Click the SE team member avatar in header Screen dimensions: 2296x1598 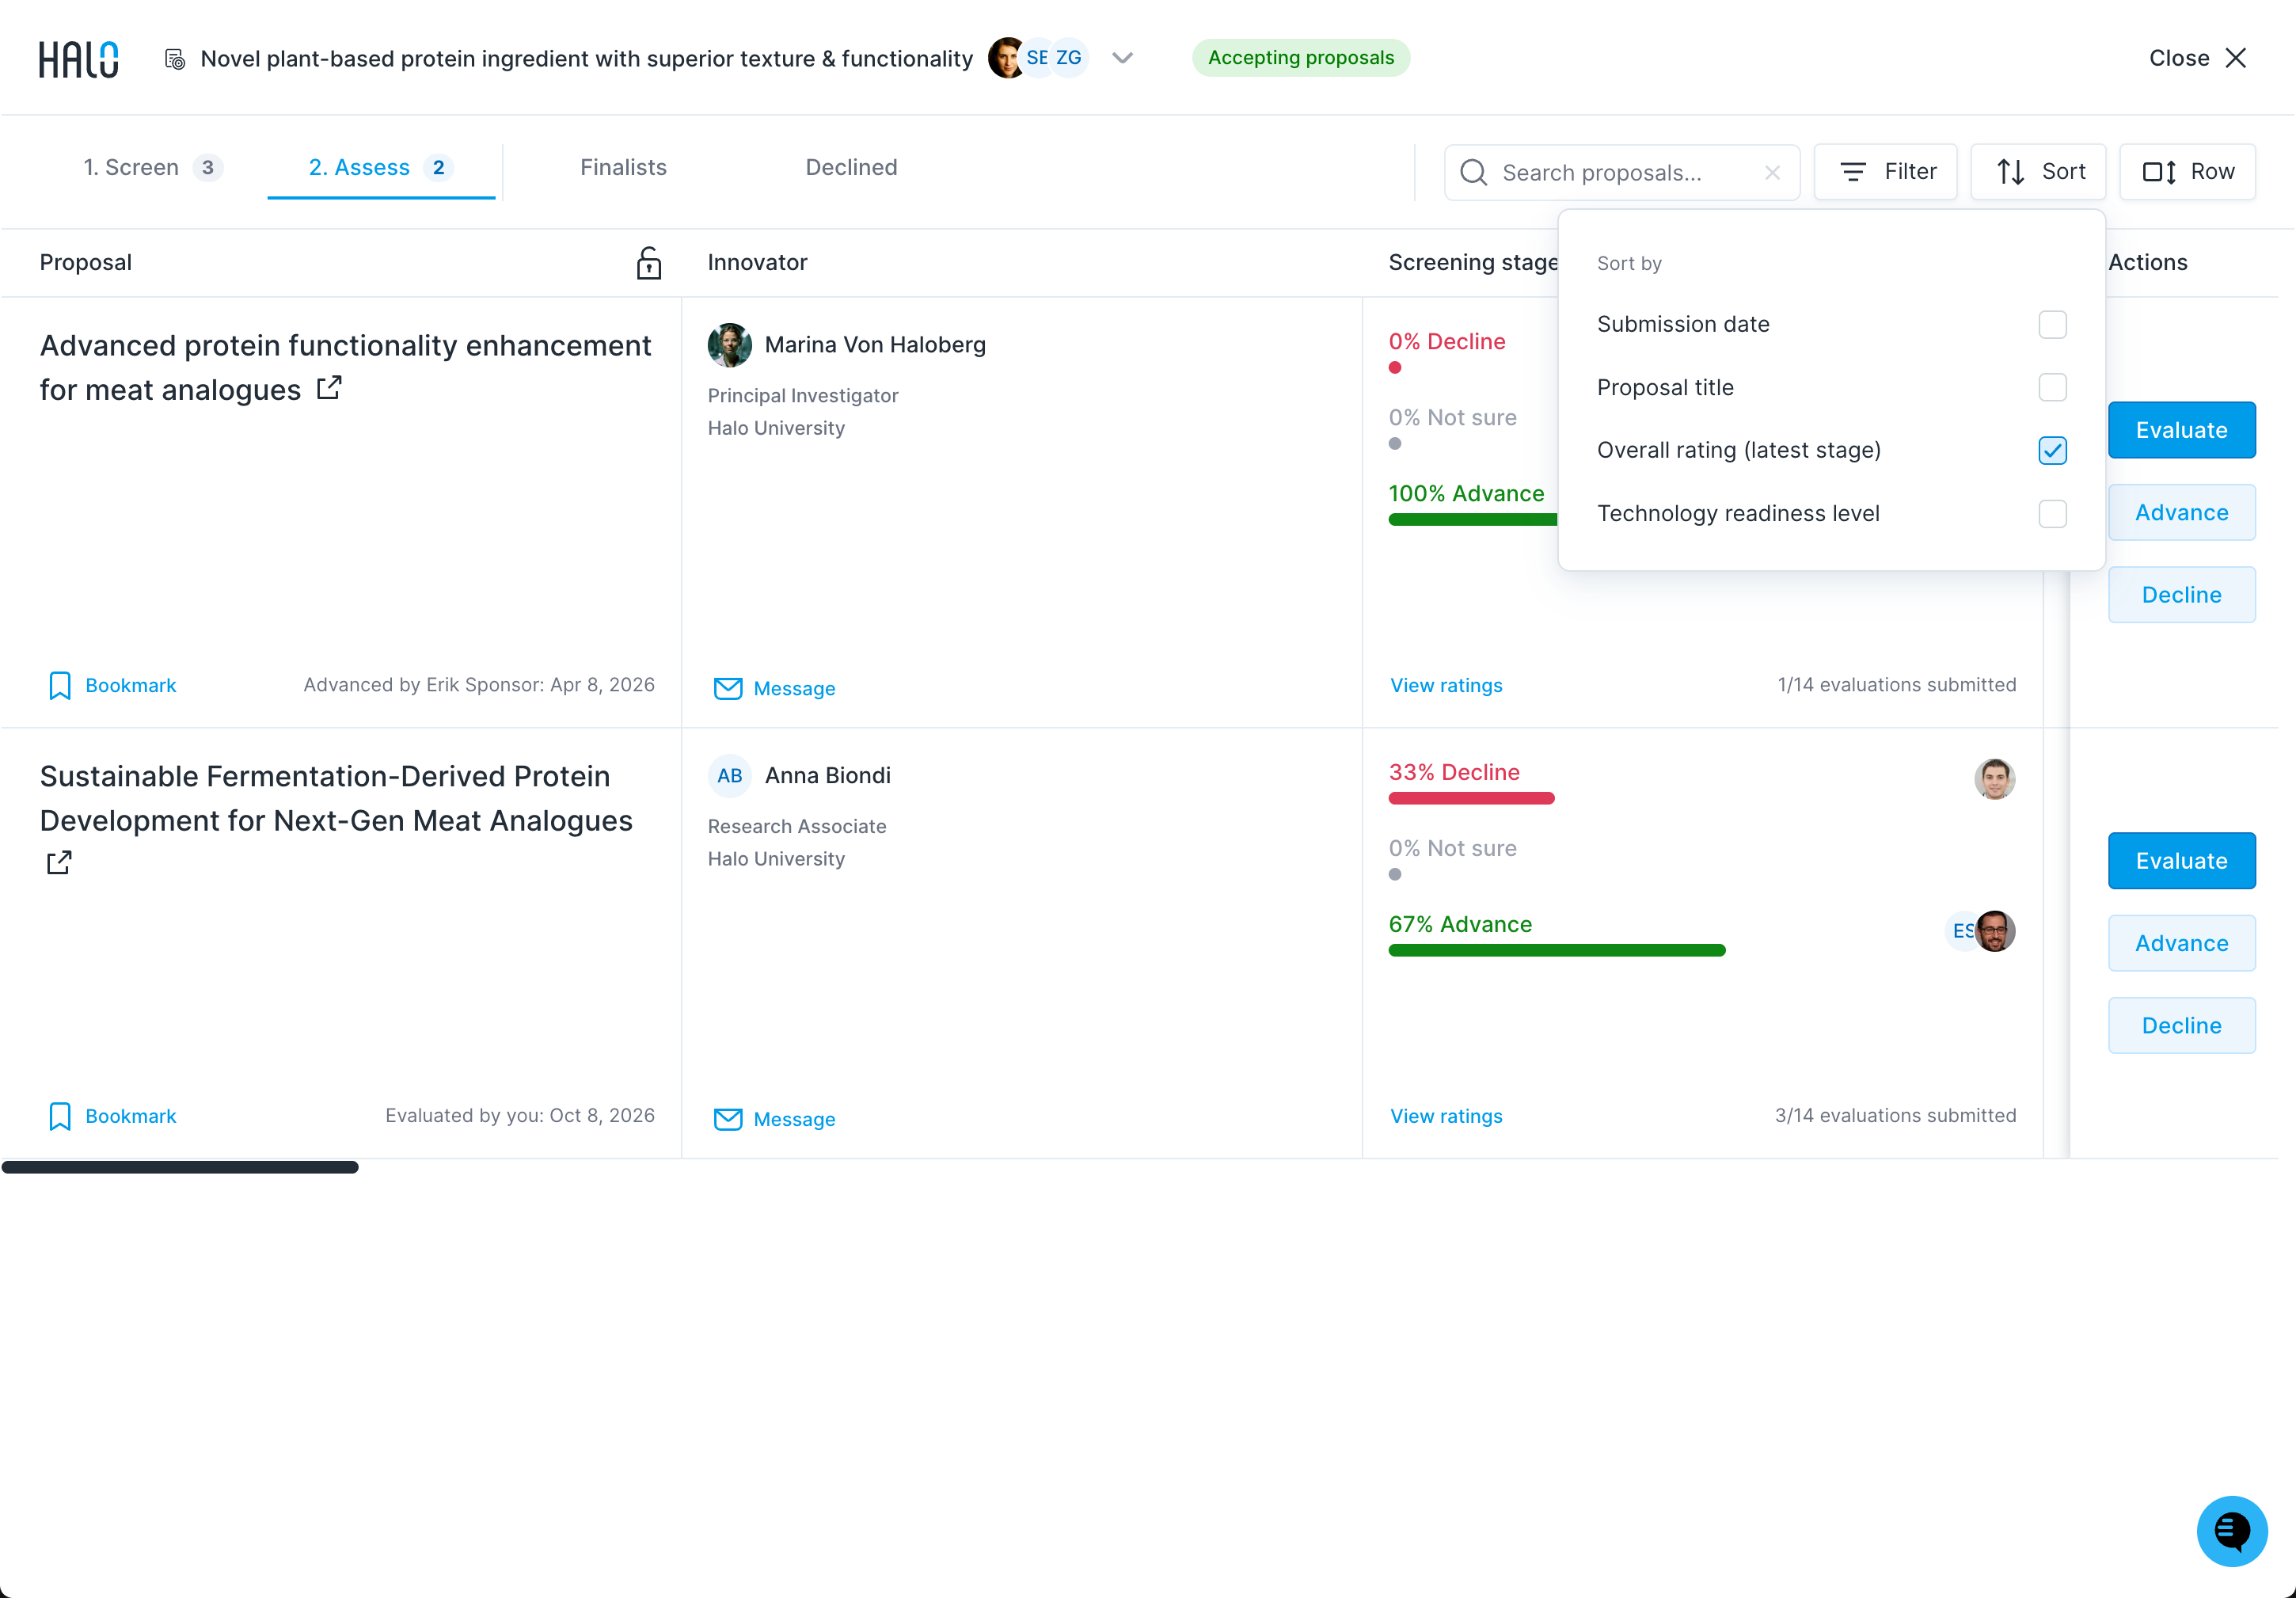tap(1038, 58)
